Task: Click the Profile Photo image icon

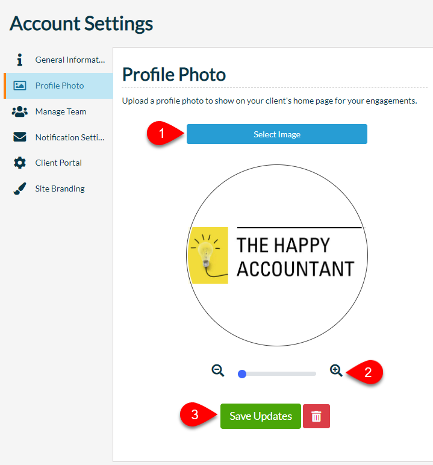Action: pyautogui.click(x=20, y=86)
